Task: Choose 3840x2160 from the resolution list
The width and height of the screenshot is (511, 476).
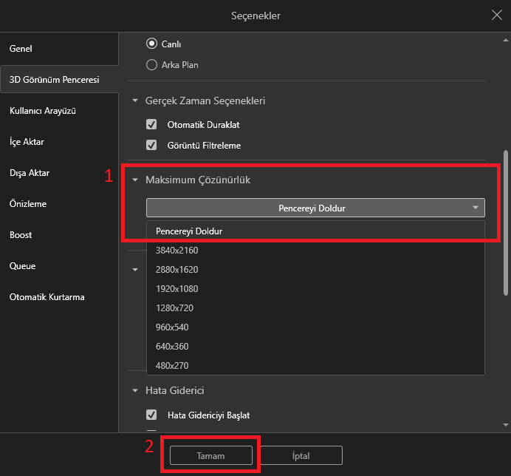Action: [177, 251]
